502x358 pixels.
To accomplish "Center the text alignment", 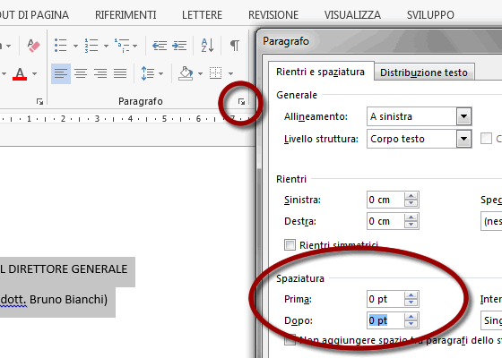I will pyautogui.click(x=81, y=73).
